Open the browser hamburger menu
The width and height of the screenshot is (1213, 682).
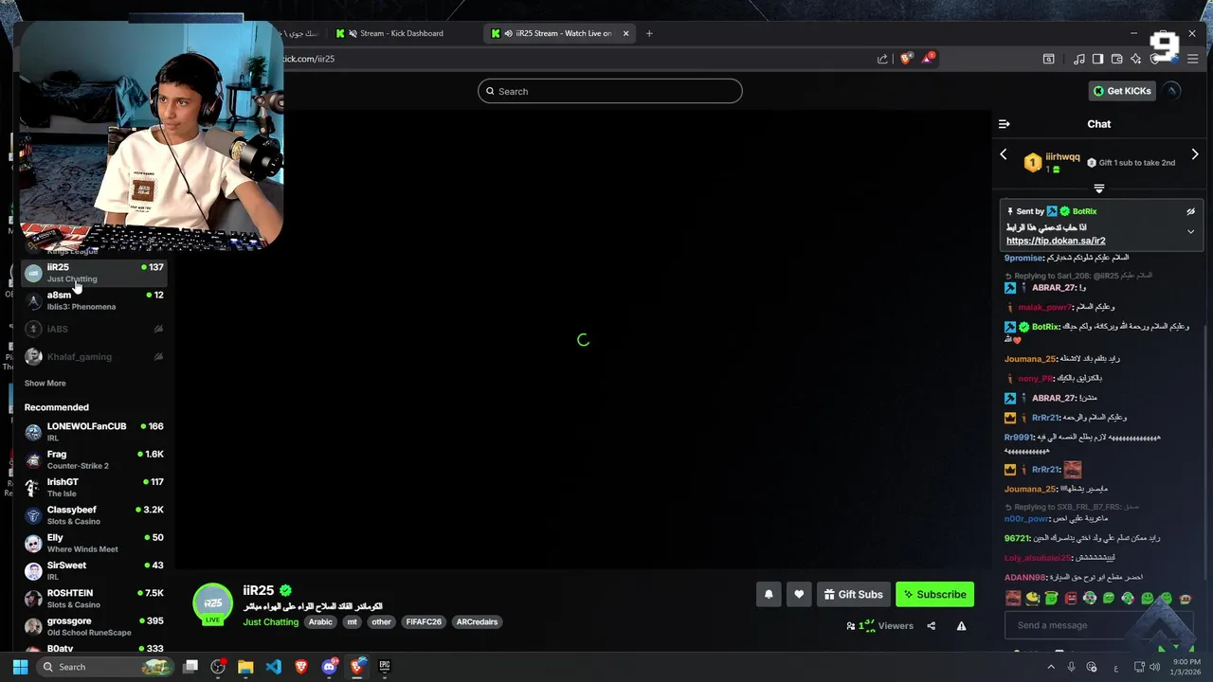(x=1193, y=59)
